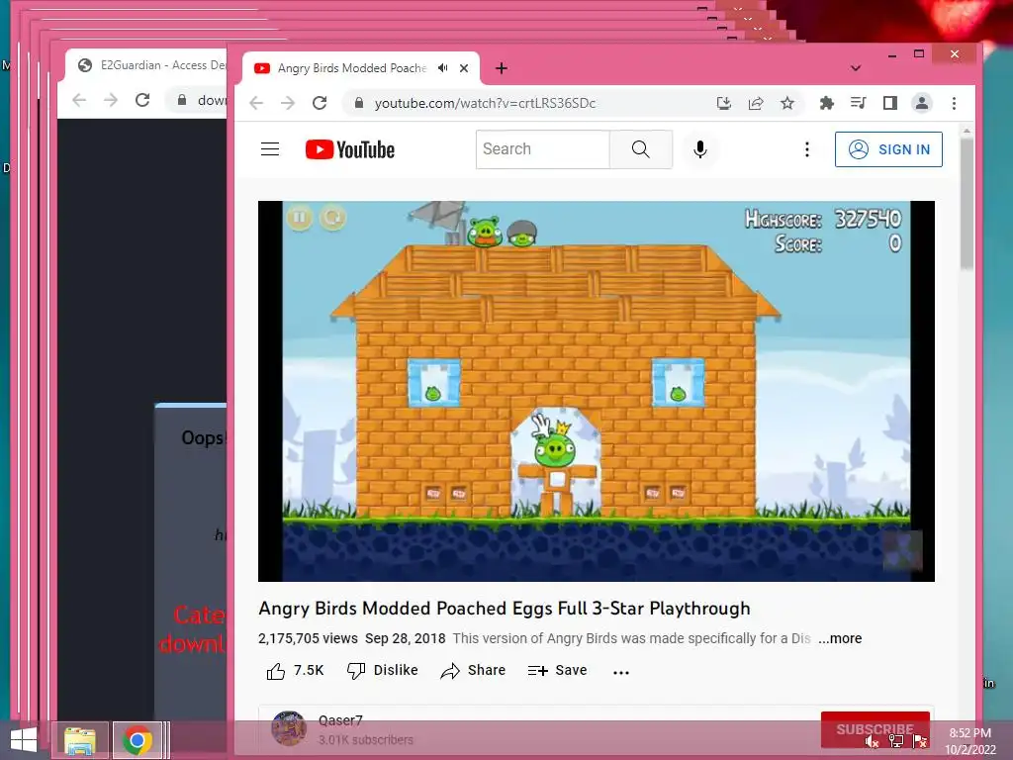Open the media controls icon in Chrome toolbar
Screen dimensions: 1013x760
[858, 103]
